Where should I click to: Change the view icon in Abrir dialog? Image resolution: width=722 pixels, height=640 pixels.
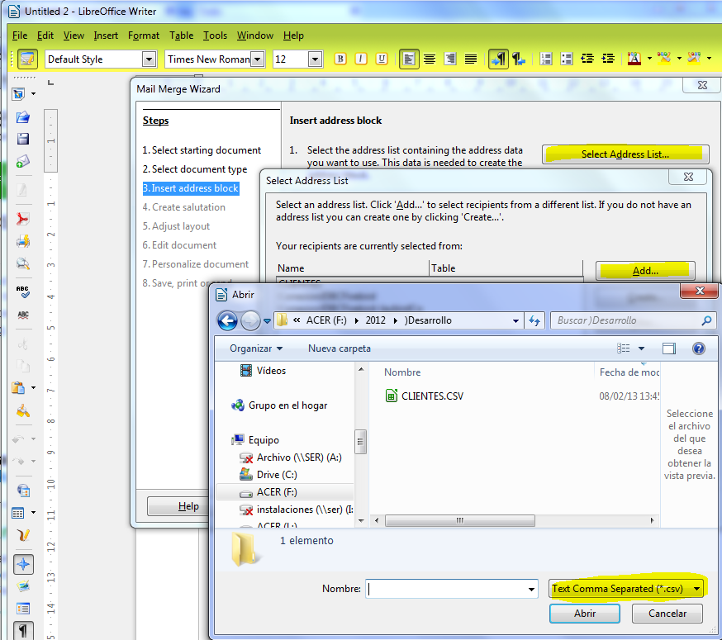[x=624, y=348]
